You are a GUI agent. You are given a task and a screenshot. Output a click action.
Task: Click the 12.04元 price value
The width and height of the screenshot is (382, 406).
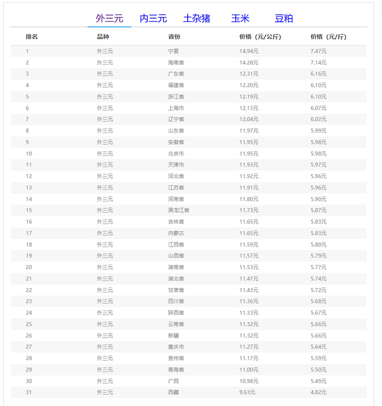pyautogui.click(x=249, y=120)
